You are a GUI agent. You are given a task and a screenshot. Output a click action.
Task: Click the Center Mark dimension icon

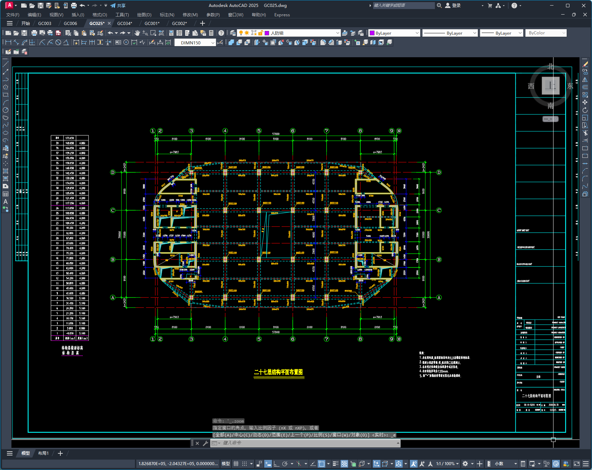coord(126,42)
